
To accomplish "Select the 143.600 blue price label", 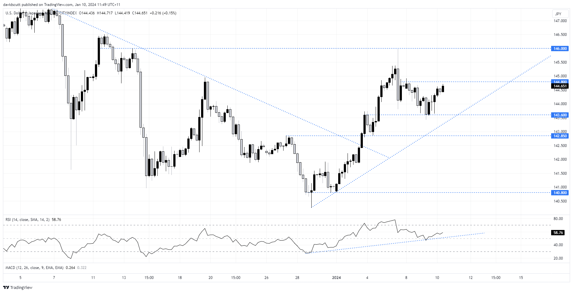I will click(x=560, y=115).
